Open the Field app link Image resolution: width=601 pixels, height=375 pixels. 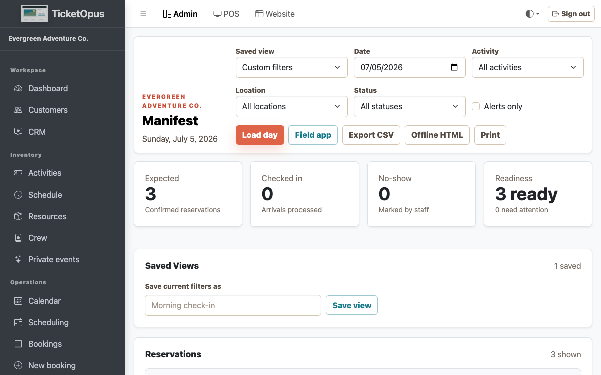click(x=313, y=135)
